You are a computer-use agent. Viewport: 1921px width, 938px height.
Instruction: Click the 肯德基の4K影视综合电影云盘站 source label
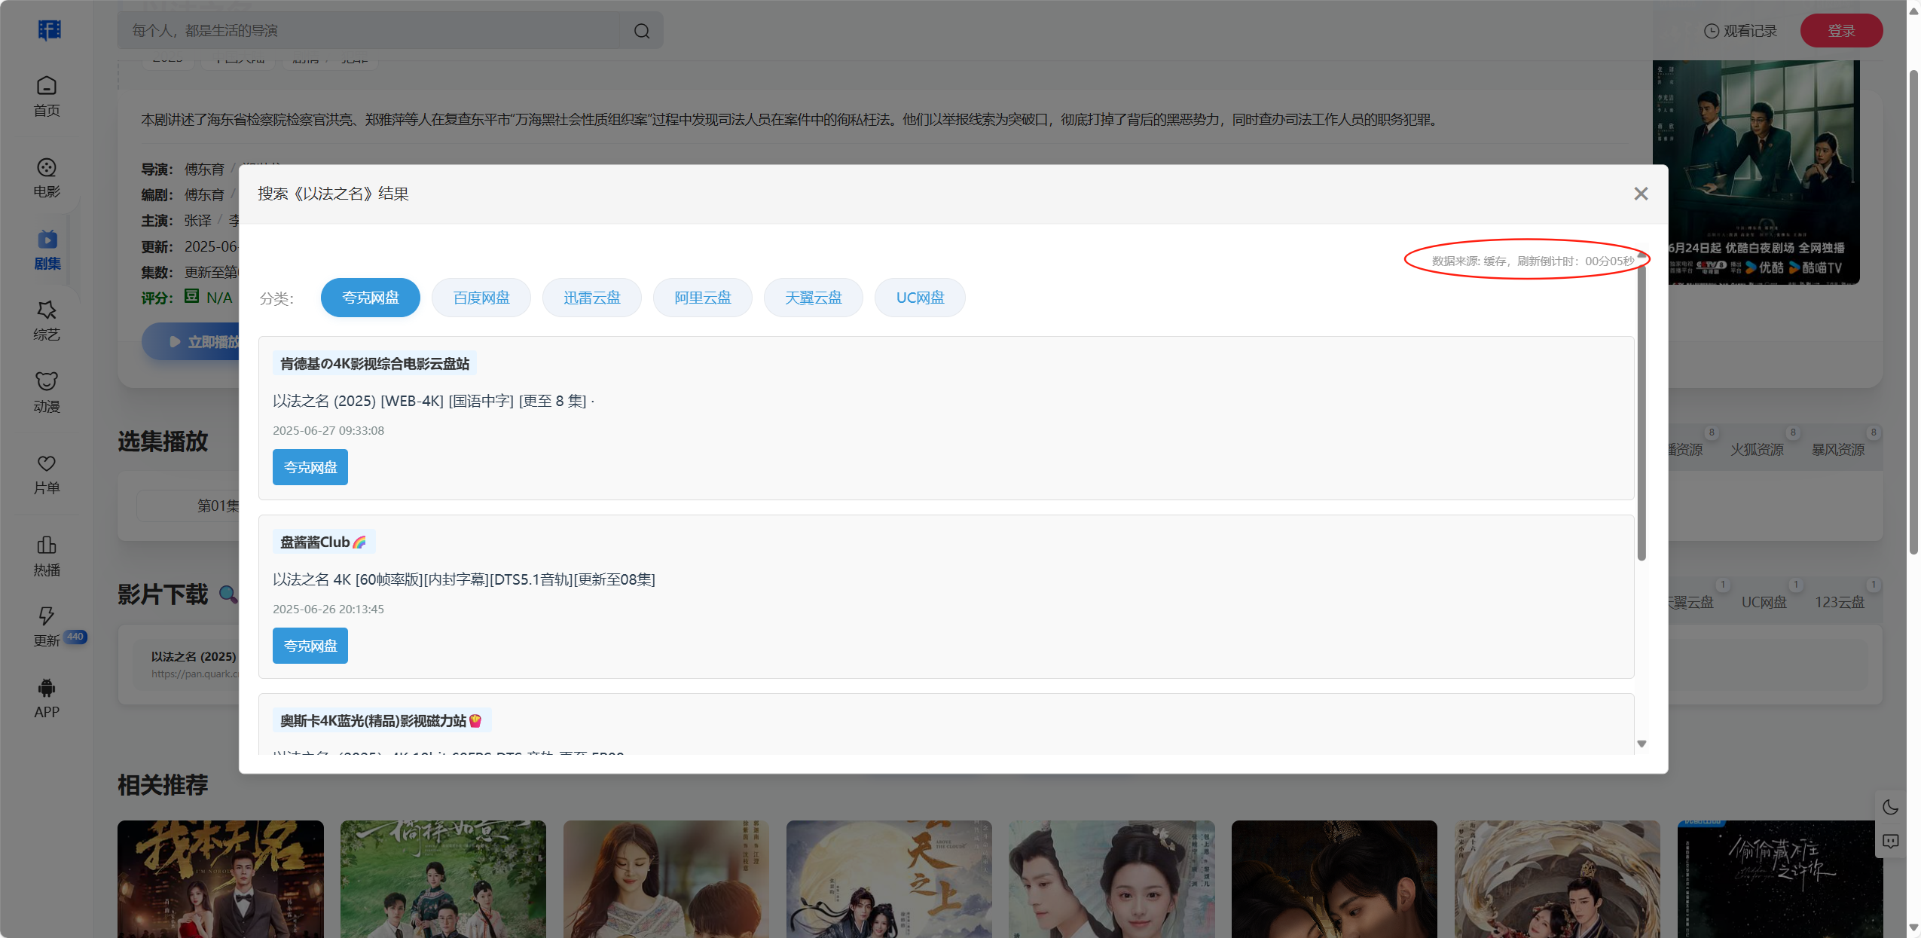pos(374,364)
